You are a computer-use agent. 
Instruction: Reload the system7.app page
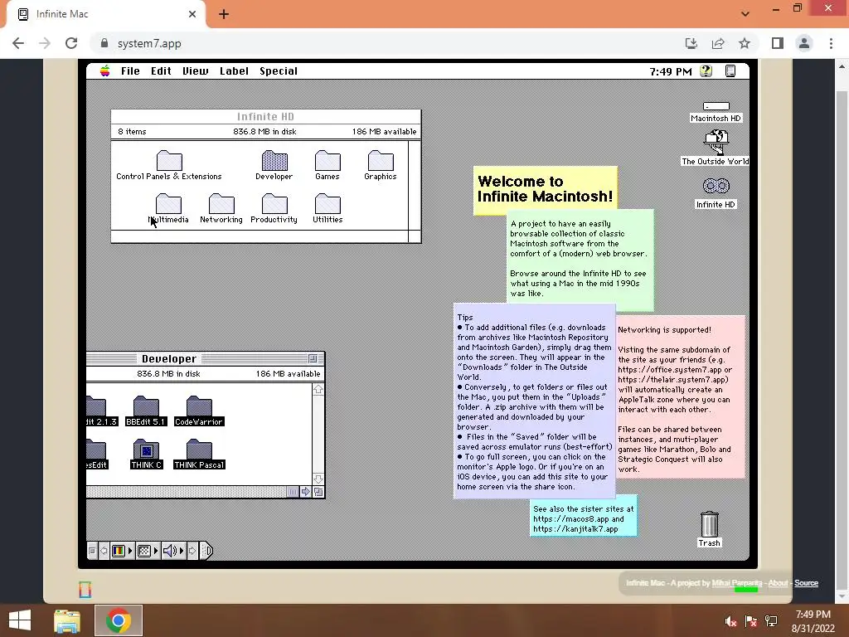coord(71,43)
